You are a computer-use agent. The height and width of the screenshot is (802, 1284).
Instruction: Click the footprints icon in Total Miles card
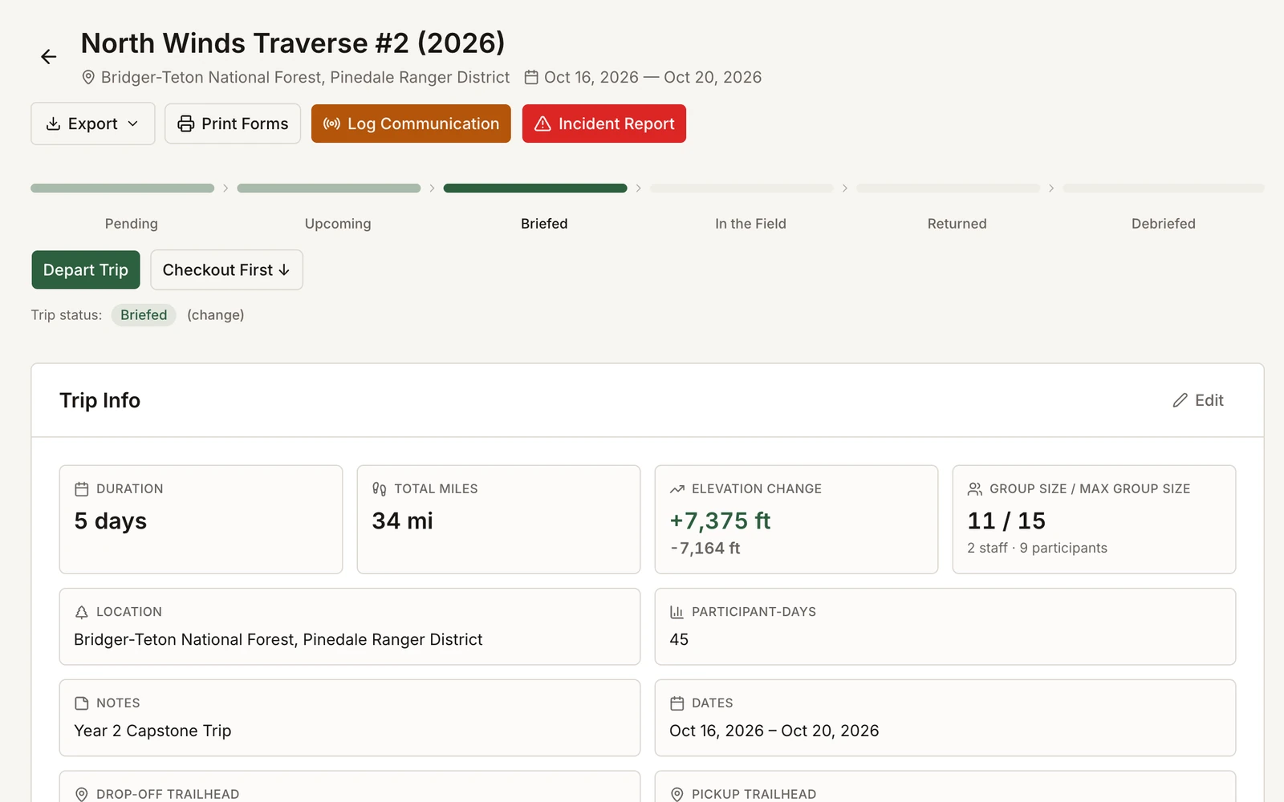tap(380, 489)
